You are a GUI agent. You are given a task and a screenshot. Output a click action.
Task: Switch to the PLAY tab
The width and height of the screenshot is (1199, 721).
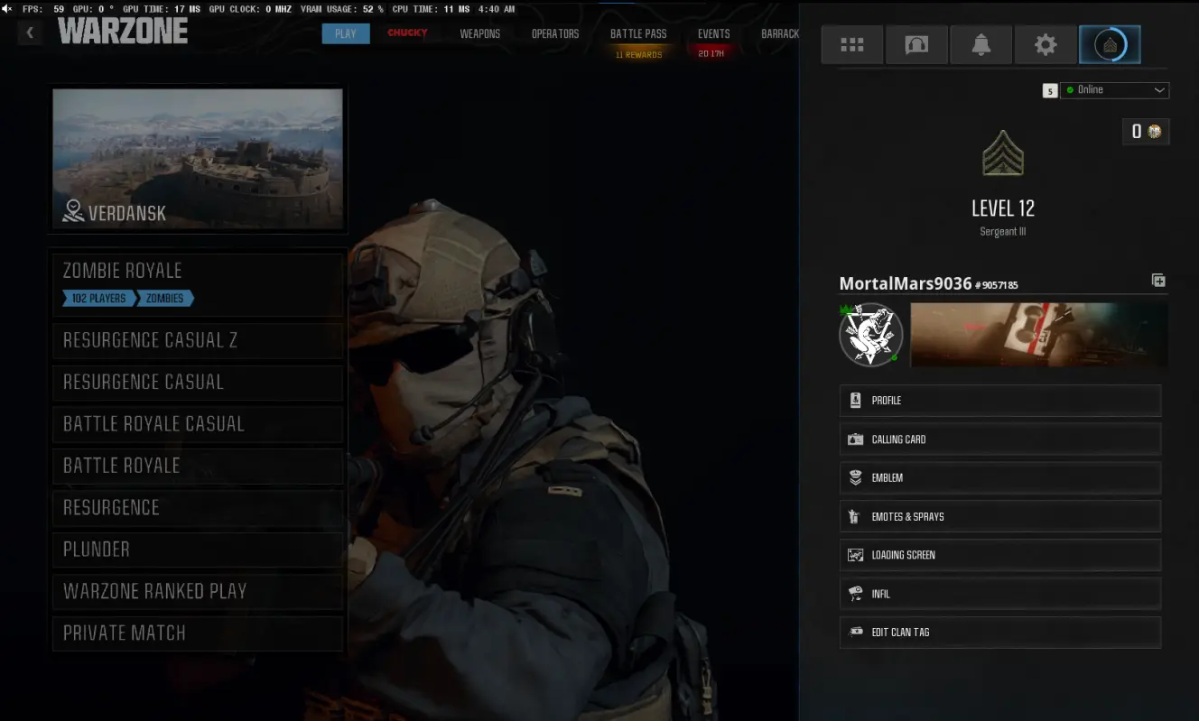pyautogui.click(x=346, y=34)
